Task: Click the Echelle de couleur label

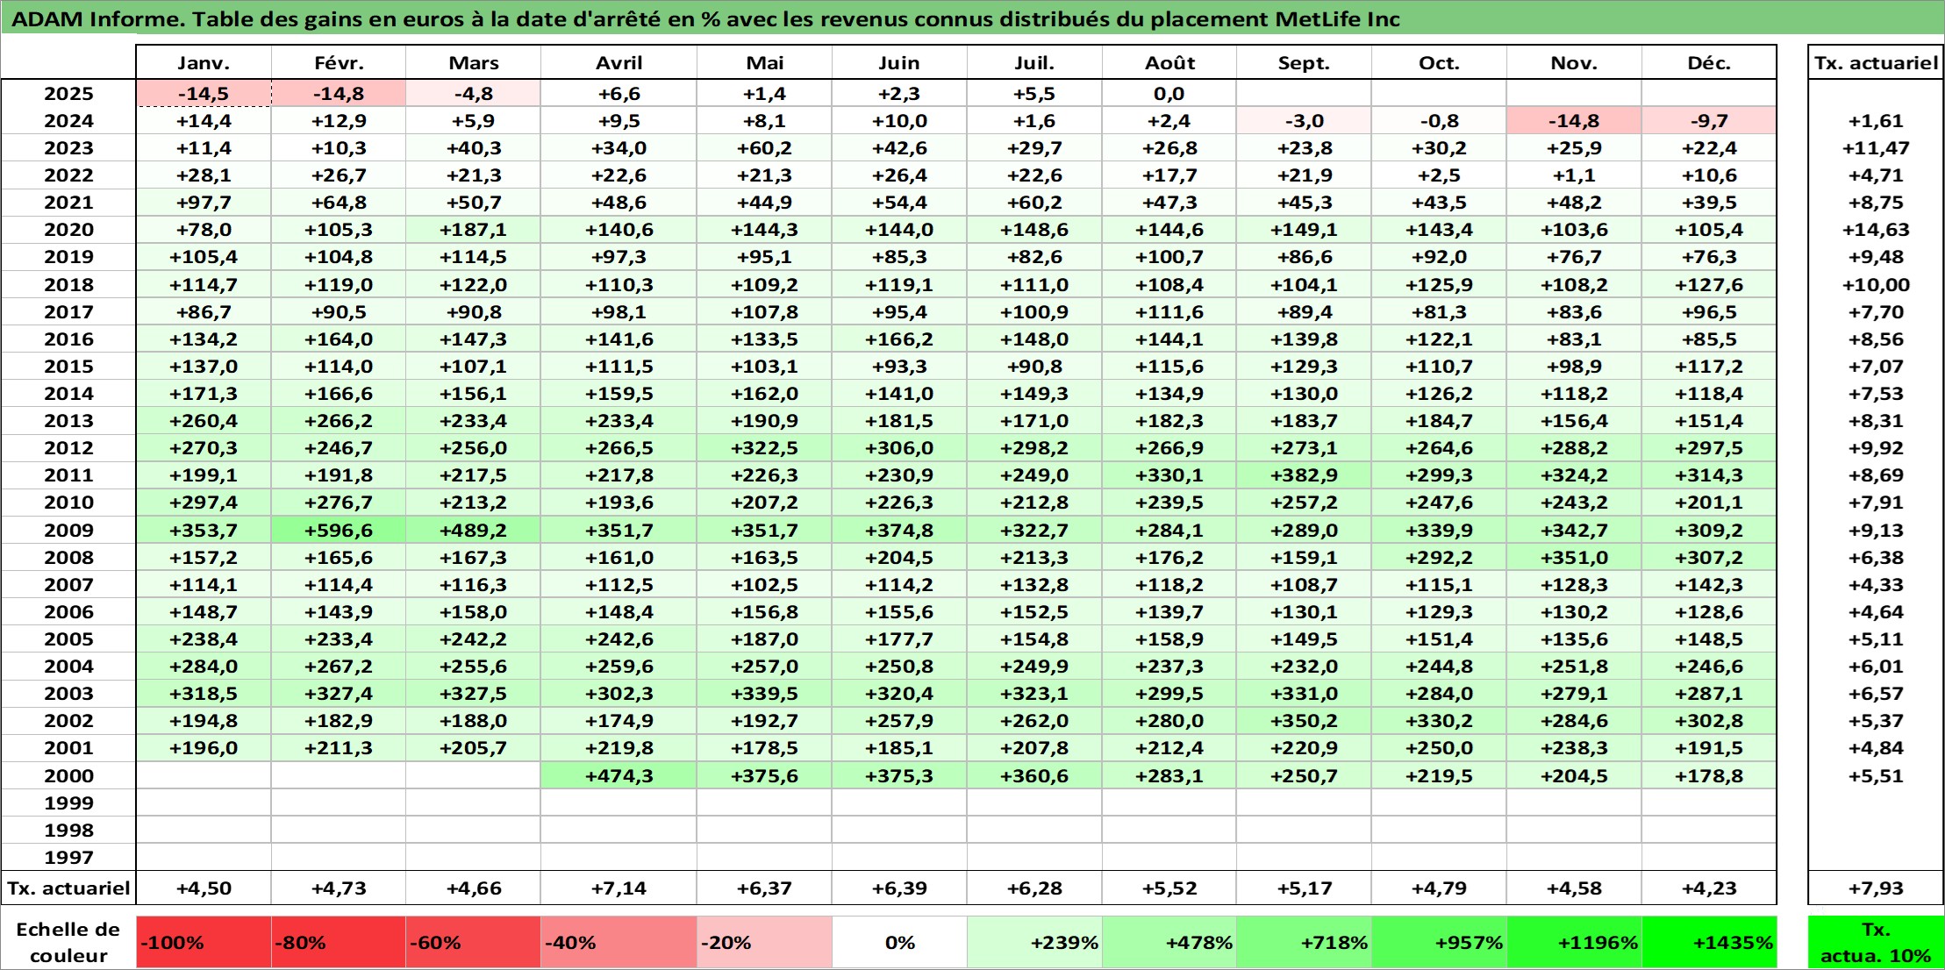Action: point(68,943)
